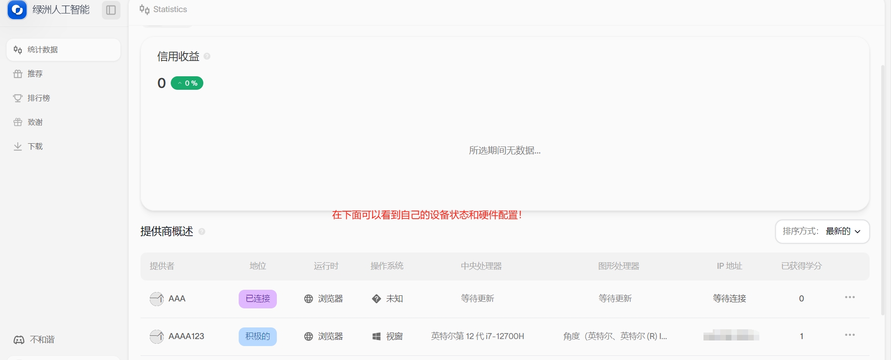Screen dimensions: 891x360
Task: Click the 排行榜 trophy icon
Action: point(18,98)
